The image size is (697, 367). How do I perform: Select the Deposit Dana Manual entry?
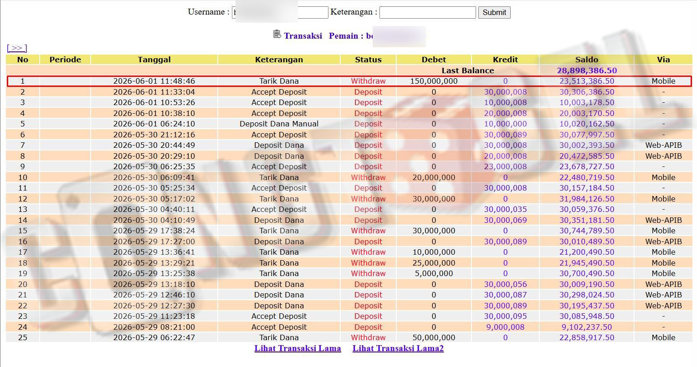click(279, 124)
